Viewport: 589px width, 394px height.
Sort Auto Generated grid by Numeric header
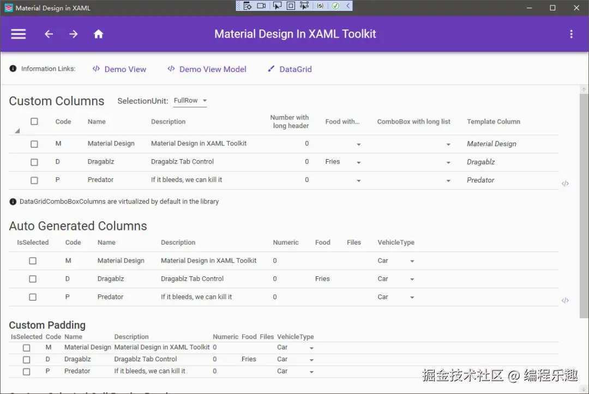(x=285, y=243)
